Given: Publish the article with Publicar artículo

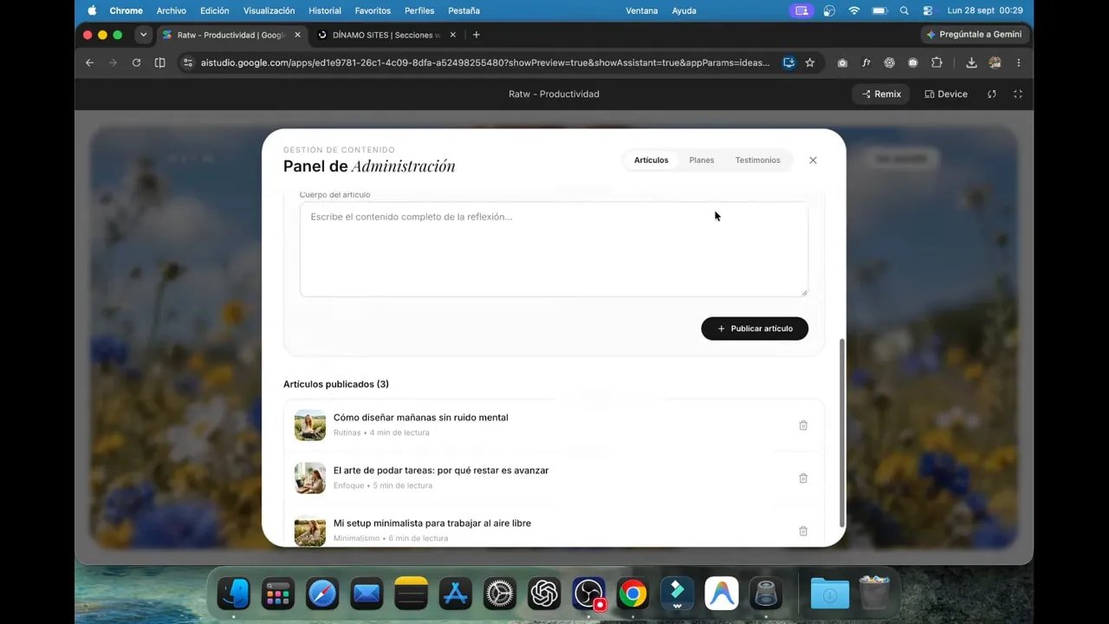Looking at the screenshot, I should tap(755, 328).
